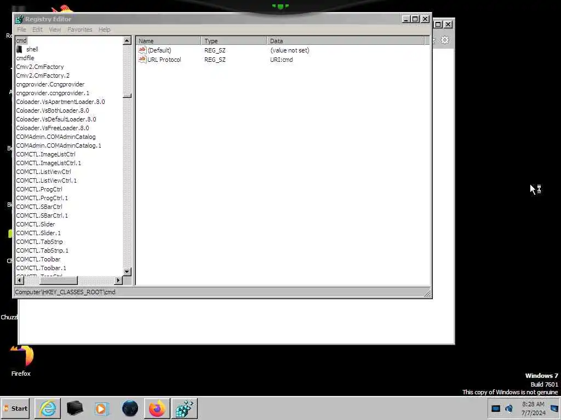Viewport: 561px width, 420px height.
Task: Select the COMCTL.TabStrip.1 key
Action: pos(42,250)
